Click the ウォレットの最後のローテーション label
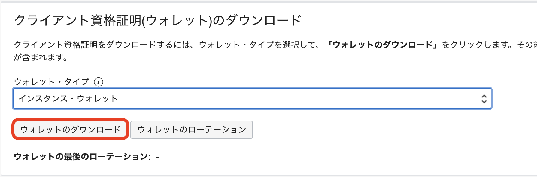 tap(82, 156)
